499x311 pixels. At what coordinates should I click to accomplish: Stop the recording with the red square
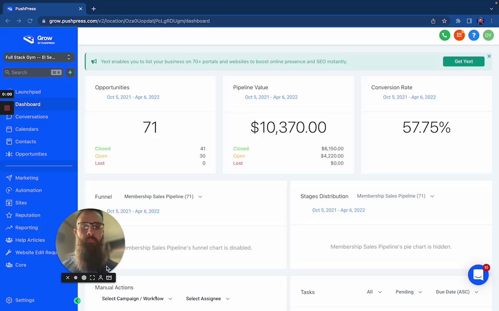[x=7, y=108]
